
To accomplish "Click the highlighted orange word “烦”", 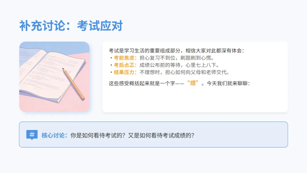I will point(193,83).
